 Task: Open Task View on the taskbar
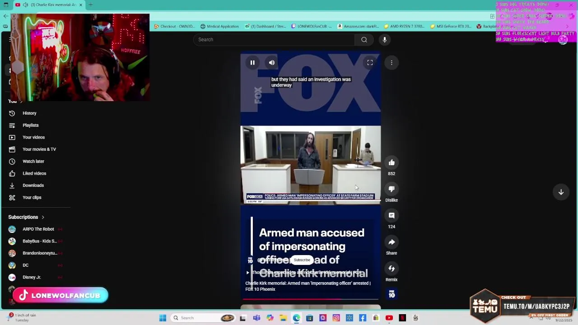(x=242, y=318)
